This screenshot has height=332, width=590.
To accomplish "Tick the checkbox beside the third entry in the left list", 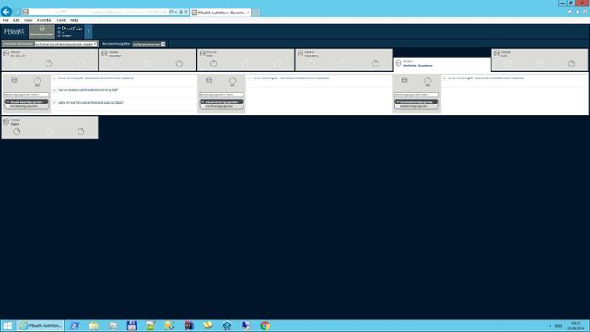I will coord(54,103).
